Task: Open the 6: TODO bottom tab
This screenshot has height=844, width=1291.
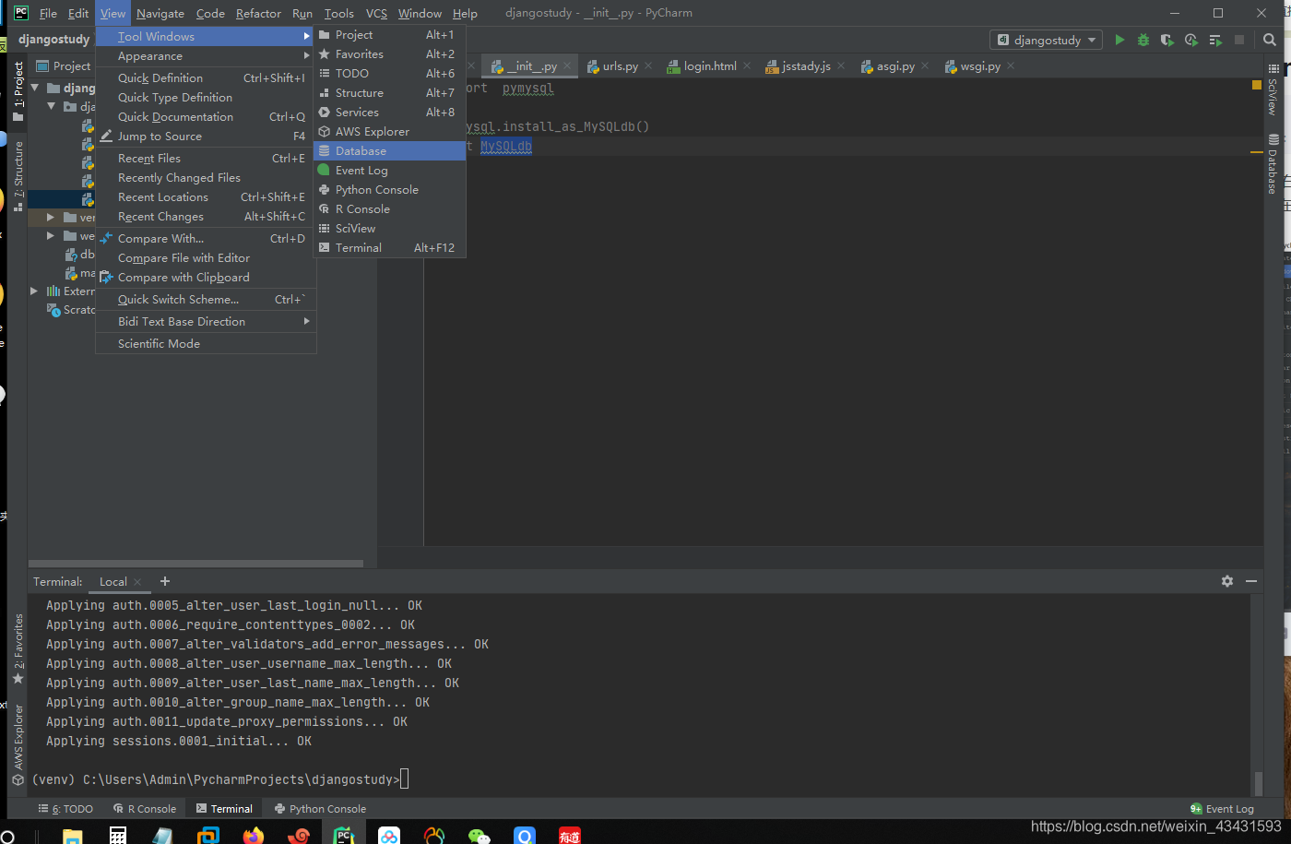Action: pos(65,809)
